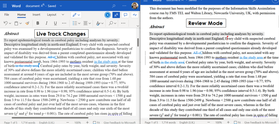Image resolution: width=279 pixels, height=124 pixels.
Task: Expand the editing mode pencil dropdown
Action: [x=76, y=15]
